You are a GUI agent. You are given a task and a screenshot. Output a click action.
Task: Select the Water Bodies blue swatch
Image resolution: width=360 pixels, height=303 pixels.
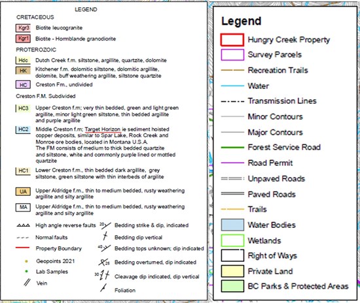pyautogui.click(x=232, y=225)
